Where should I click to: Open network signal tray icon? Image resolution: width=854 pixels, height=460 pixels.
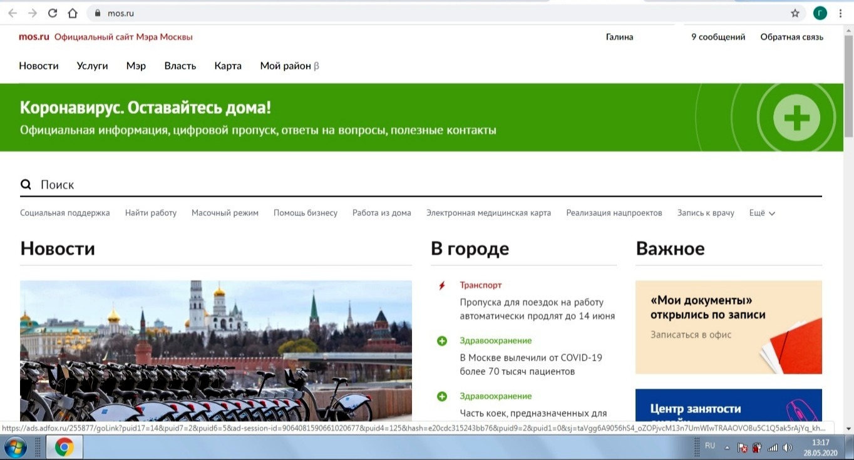pos(773,447)
